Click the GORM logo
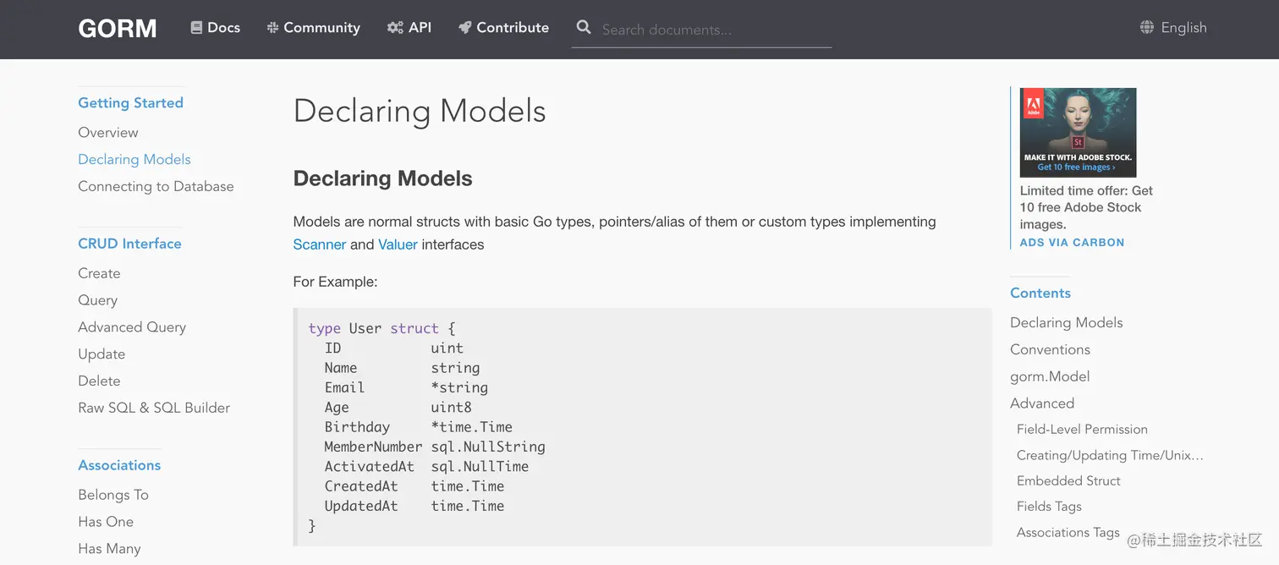 pyautogui.click(x=118, y=29)
